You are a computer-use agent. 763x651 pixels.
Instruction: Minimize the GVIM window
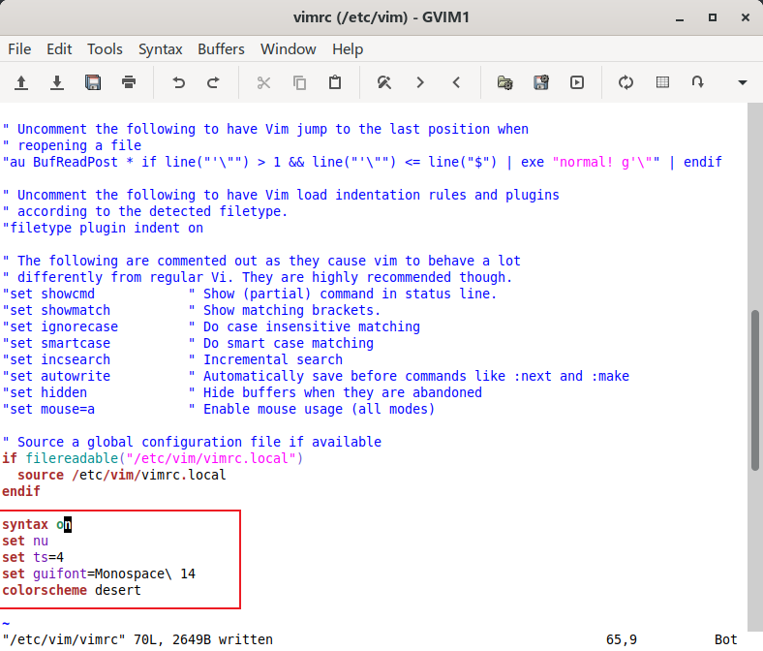[x=680, y=18]
